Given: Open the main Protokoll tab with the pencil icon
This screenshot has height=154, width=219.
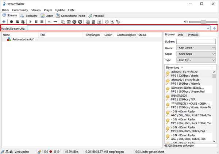Looking at the screenshot, I should coord(96,16).
